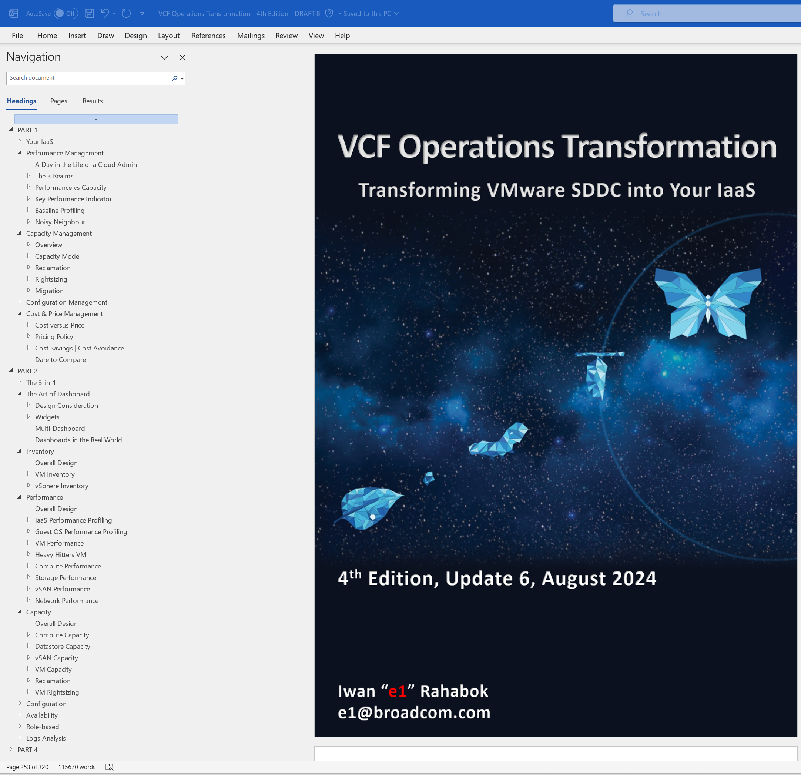Click the proofing icon in status bar

(110, 767)
